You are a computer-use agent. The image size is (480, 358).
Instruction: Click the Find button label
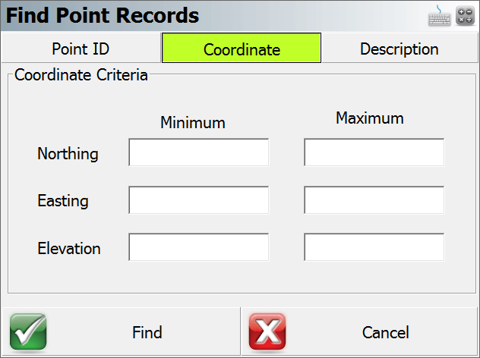[x=147, y=332]
